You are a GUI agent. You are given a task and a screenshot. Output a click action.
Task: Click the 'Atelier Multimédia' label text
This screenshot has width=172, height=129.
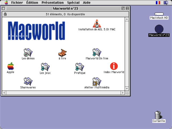coord(97,87)
